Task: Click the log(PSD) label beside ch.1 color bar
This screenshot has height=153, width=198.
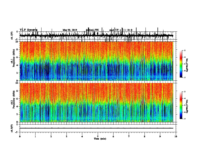Action: tap(187, 65)
